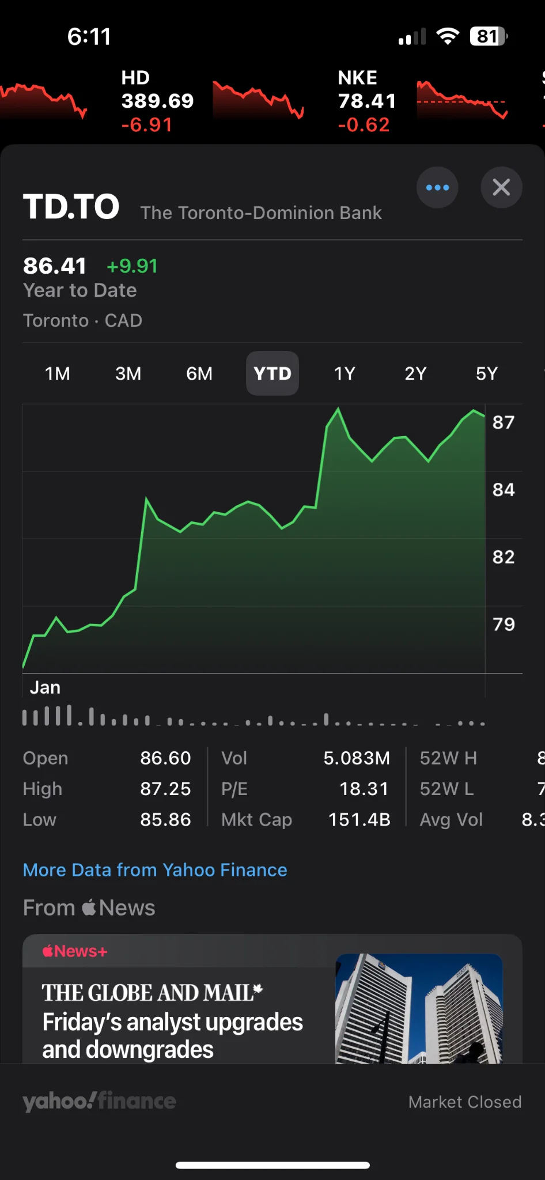The image size is (545, 1180).
Task: Tap the Apple News+ badge
Action: (x=75, y=951)
